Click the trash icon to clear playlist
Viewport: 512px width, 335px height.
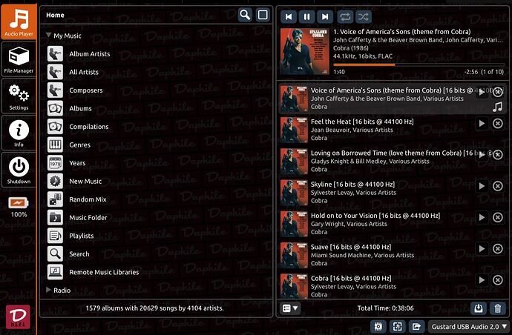pyautogui.click(x=497, y=308)
